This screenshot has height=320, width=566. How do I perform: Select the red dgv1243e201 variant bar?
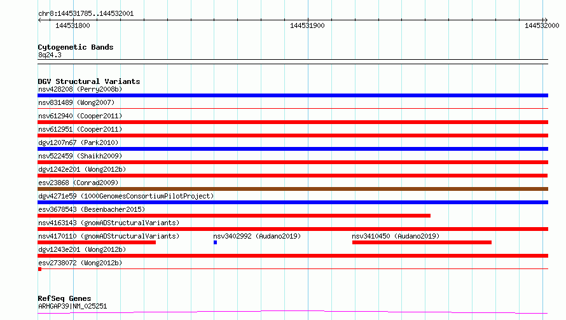293,256
